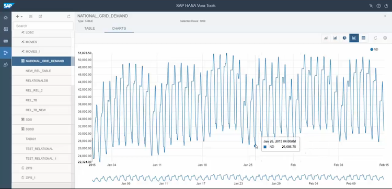
Task: Open the data browser grid icon in sidebar
Action: 6,29
